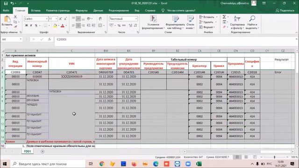Open Google Chrome from the taskbar
This screenshot has width=299, height=168.
[x=102, y=164]
